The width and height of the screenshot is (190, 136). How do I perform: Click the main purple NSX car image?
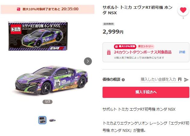pos(51,80)
